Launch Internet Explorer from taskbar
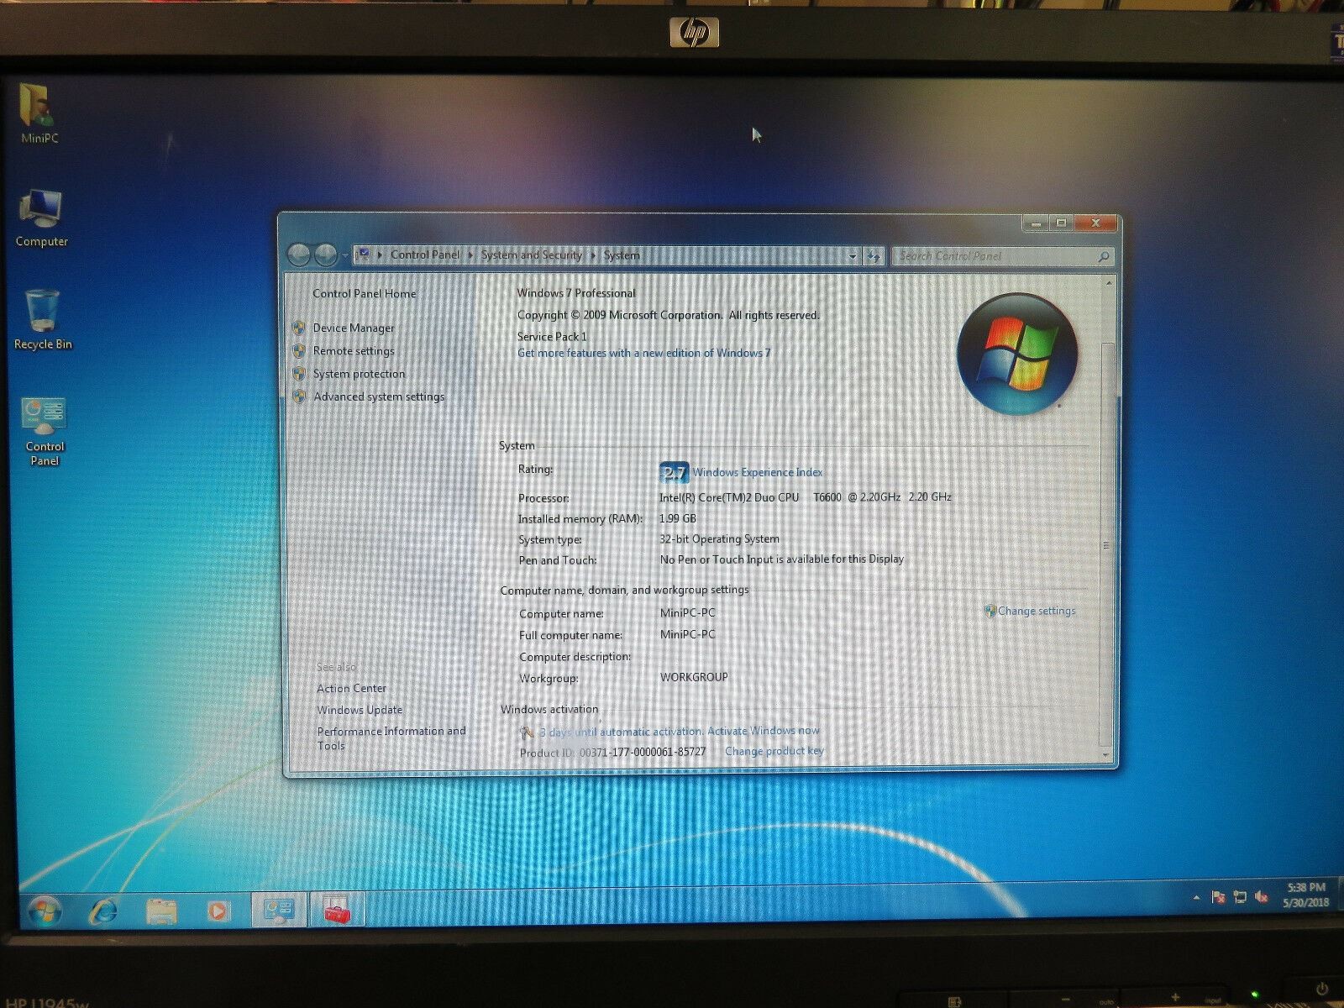Screen dimensions: 1344x1008 [103, 911]
